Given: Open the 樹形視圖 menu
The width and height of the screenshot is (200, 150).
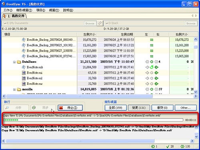Looking at the screenshot, I should (24, 10).
